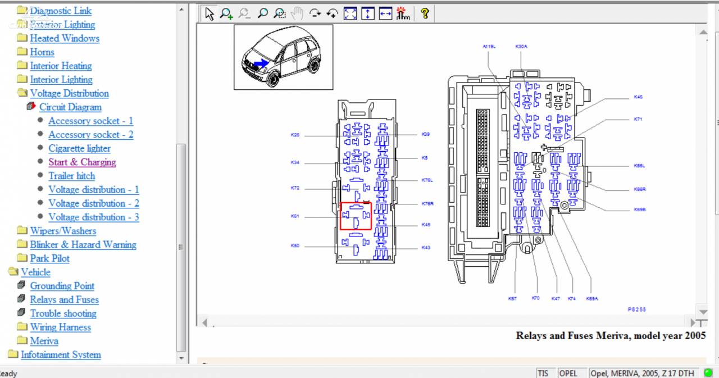
Task: Expand the Park Pilot section
Action: click(50, 258)
